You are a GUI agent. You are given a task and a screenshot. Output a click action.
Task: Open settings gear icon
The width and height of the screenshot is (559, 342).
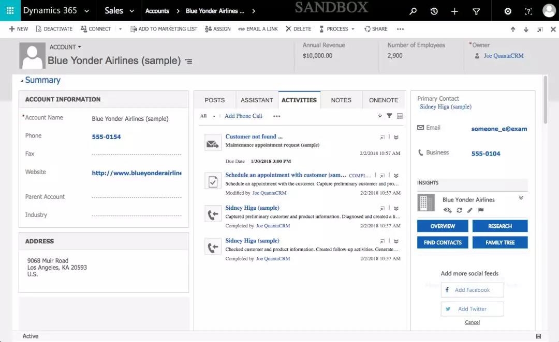coord(508,11)
